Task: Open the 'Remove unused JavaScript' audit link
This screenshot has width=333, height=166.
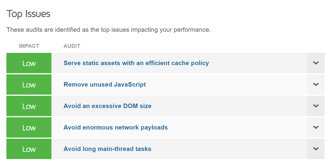Action: (x=104, y=85)
